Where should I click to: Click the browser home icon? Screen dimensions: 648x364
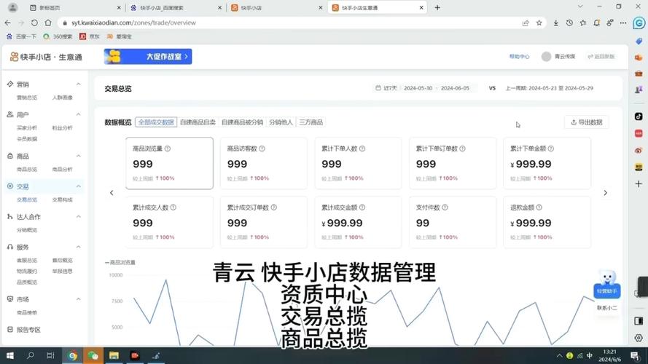(48, 23)
